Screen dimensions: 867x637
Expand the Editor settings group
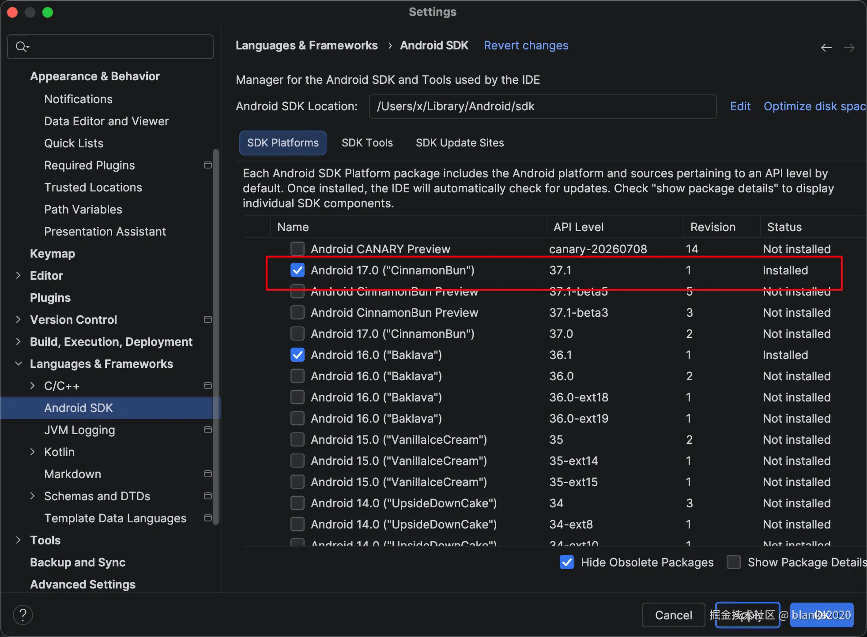[18, 275]
